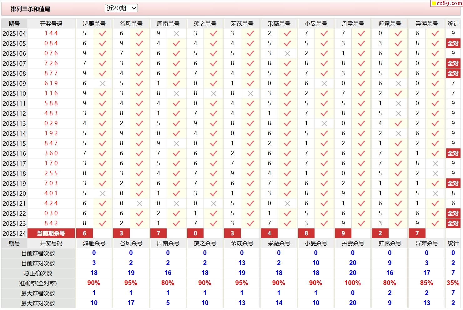Click the 丹霞杀号 top column header
The width and height of the screenshot is (463, 310).
point(353,24)
